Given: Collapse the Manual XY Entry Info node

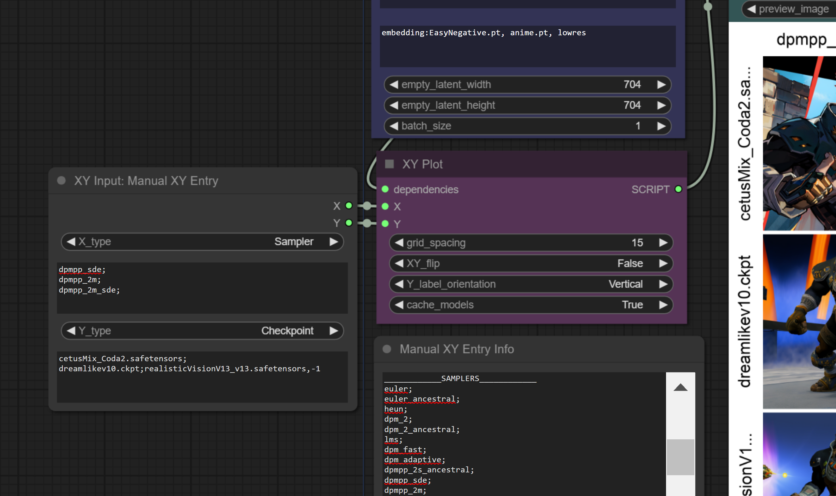Looking at the screenshot, I should click(x=387, y=349).
